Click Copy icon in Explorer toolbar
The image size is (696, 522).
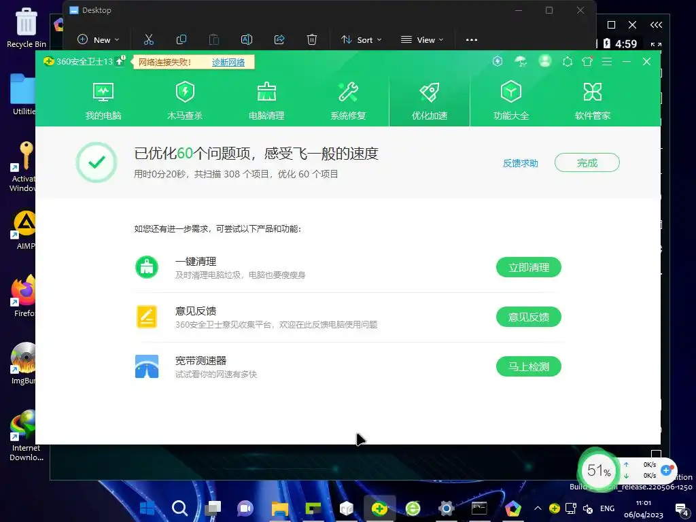(181, 40)
